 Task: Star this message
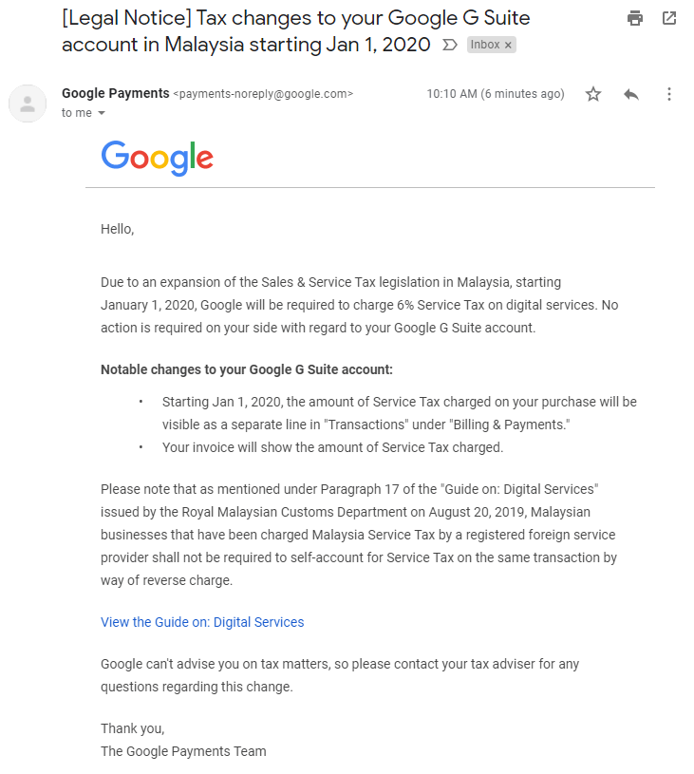(x=593, y=94)
